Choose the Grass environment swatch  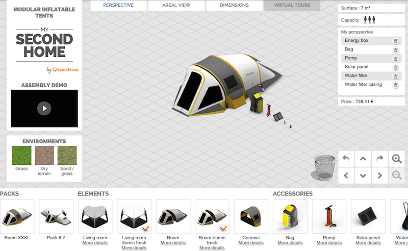(x=21, y=155)
